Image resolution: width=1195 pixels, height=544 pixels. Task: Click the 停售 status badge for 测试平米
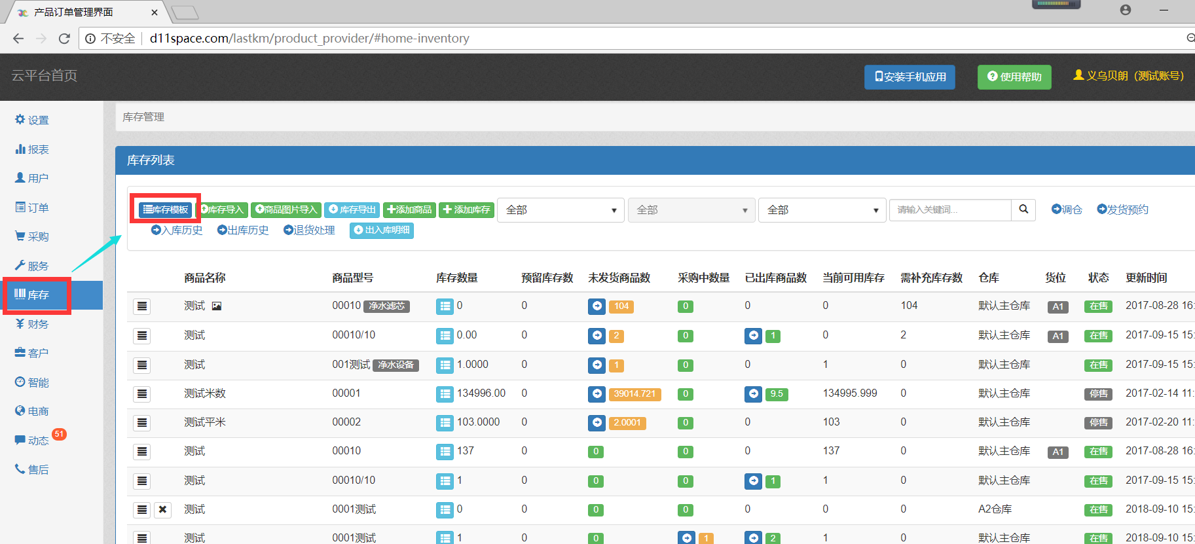(x=1098, y=423)
